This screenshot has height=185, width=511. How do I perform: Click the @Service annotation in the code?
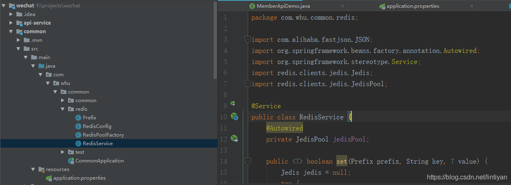(x=266, y=106)
